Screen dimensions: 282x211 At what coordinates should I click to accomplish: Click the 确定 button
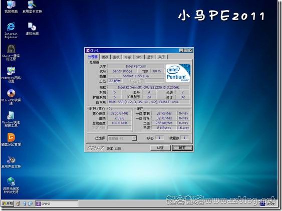click(x=182, y=148)
